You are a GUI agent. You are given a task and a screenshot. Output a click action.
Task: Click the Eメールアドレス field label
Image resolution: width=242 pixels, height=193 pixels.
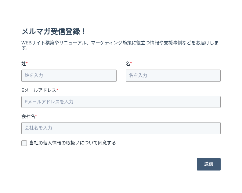pos(39,90)
